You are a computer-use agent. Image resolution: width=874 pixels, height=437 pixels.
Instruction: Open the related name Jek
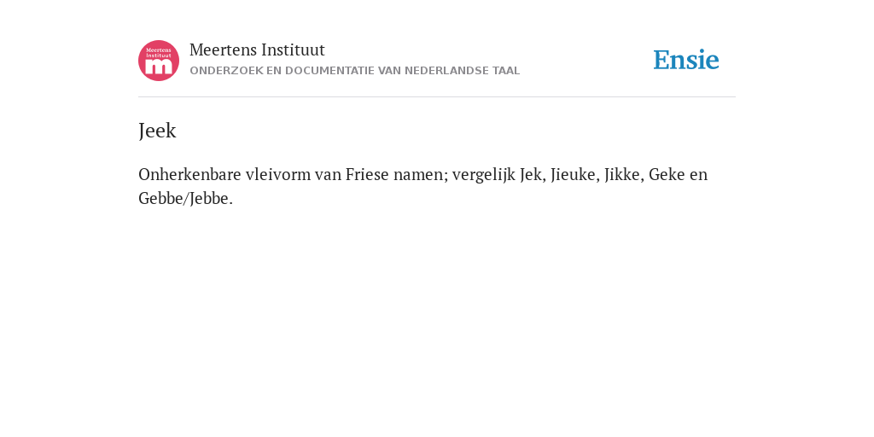531,175
